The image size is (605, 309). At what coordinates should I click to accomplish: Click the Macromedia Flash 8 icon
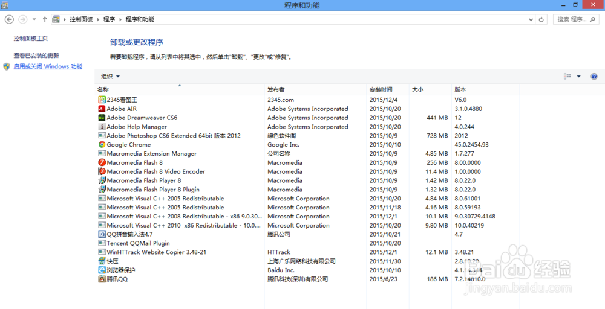pyautogui.click(x=102, y=162)
